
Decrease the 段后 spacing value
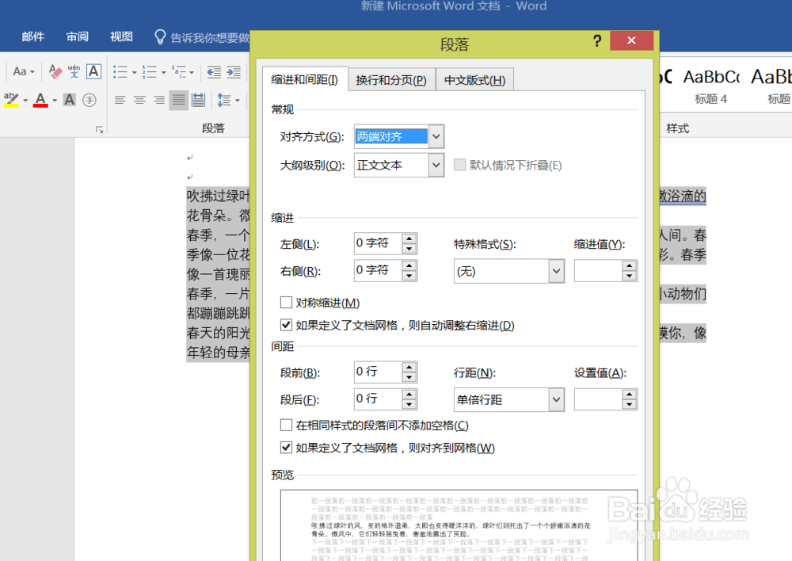[x=409, y=404]
